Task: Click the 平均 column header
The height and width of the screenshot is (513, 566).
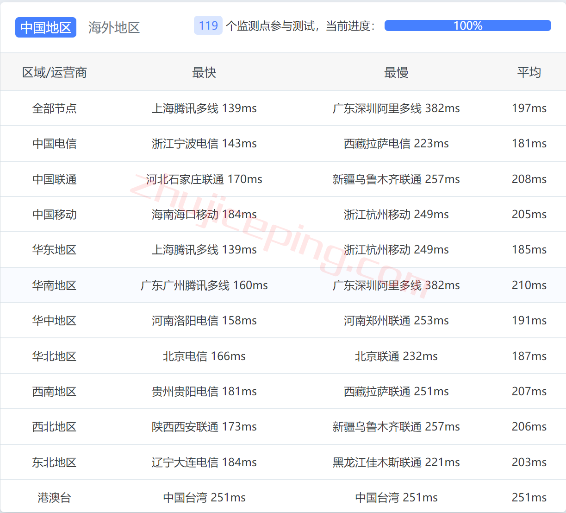Action: point(529,72)
